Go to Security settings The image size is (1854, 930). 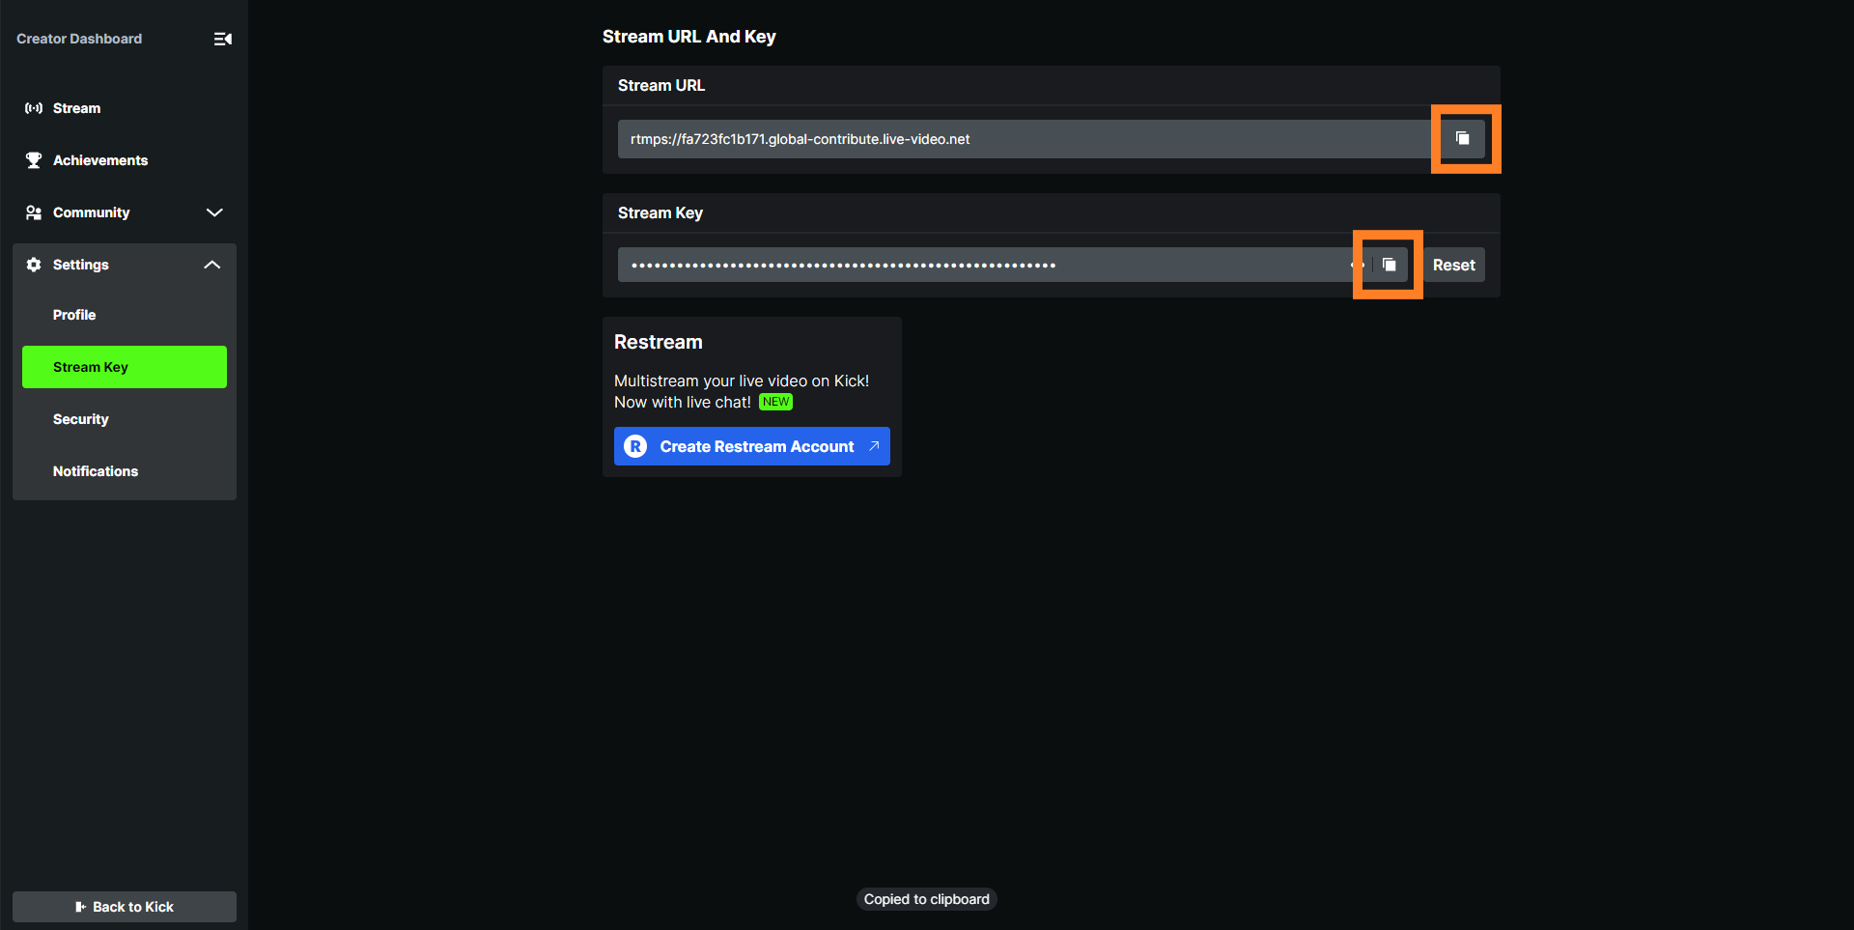[x=81, y=419]
